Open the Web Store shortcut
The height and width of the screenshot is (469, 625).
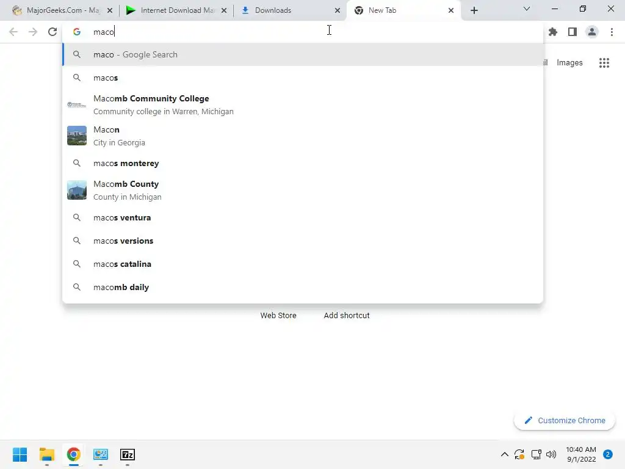tap(278, 316)
